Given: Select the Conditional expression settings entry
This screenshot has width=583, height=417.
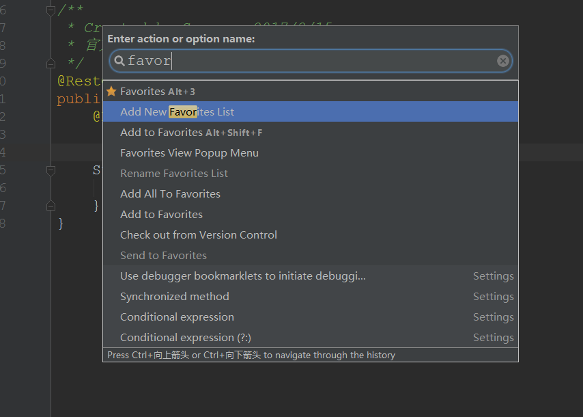Looking at the screenshot, I should (x=177, y=317).
